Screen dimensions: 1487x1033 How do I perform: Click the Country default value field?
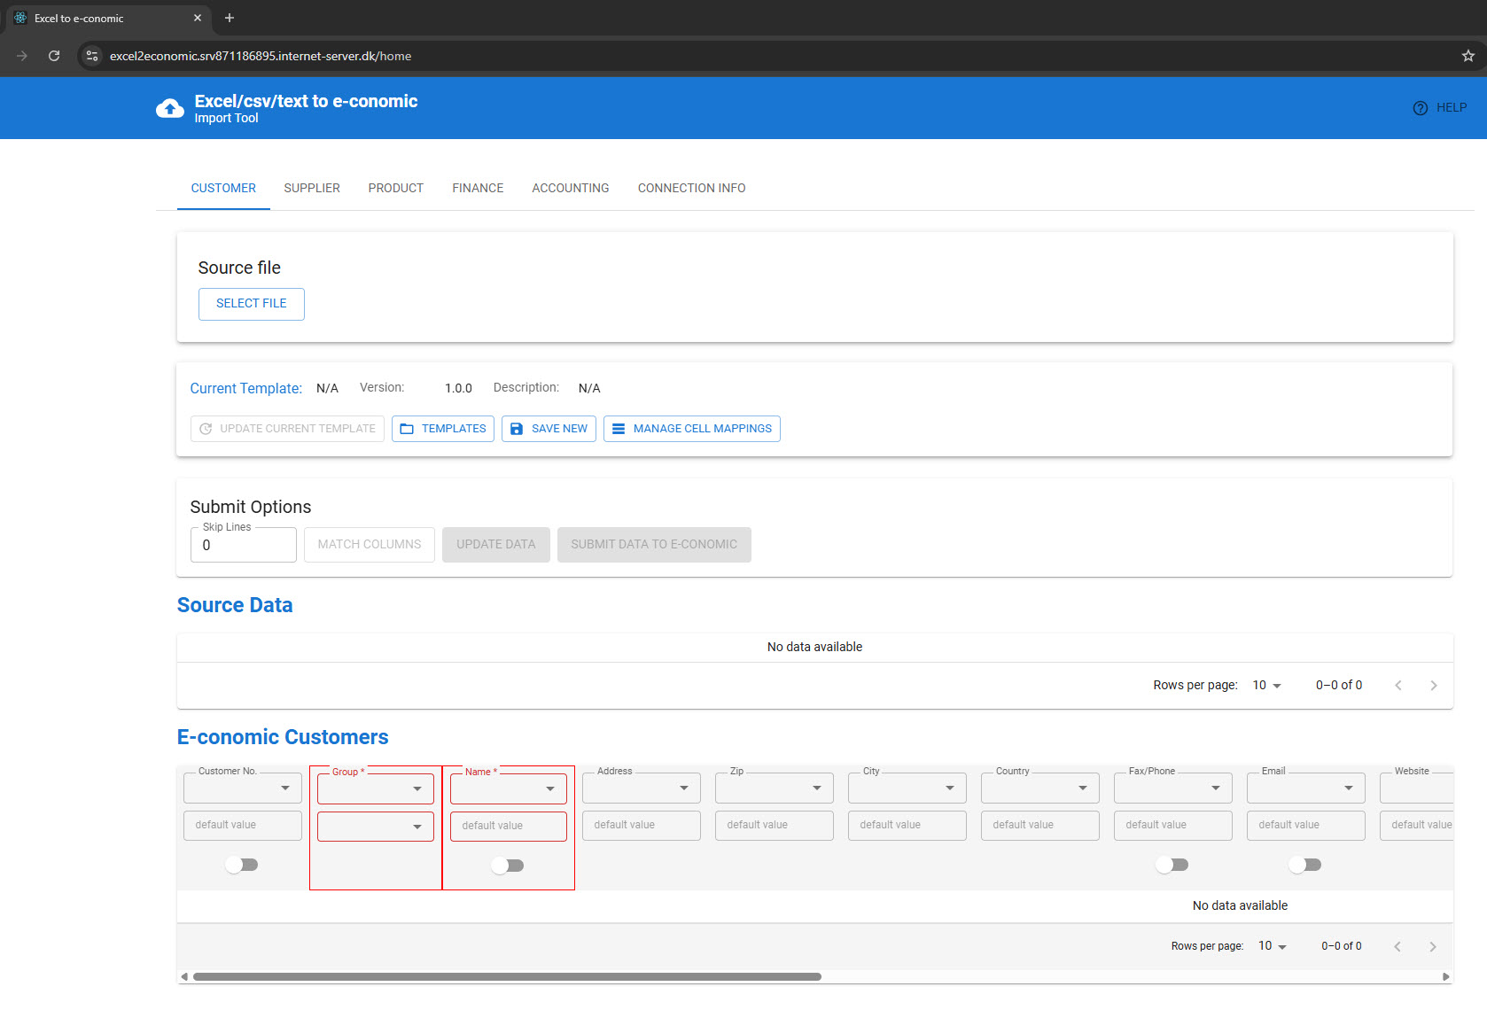click(x=1040, y=826)
